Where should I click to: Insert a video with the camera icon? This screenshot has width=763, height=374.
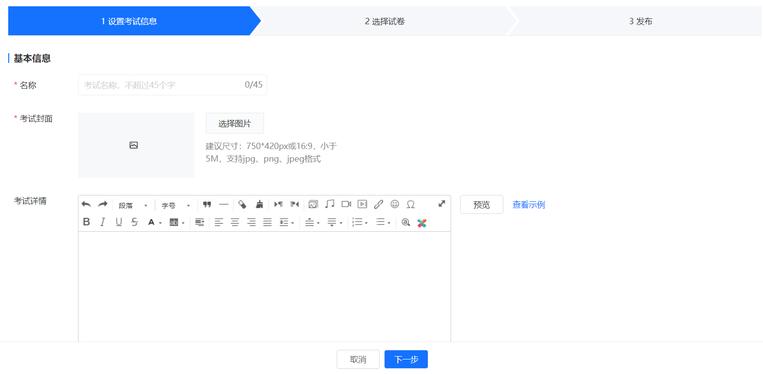pyautogui.click(x=346, y=204)
